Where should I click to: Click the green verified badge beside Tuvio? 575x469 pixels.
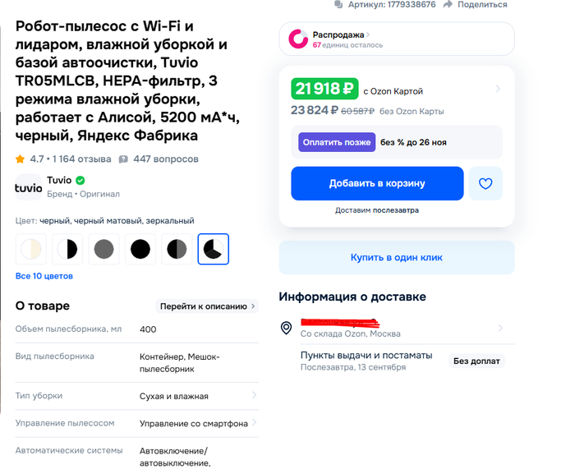pyautogui.click(x=80, y=181)
